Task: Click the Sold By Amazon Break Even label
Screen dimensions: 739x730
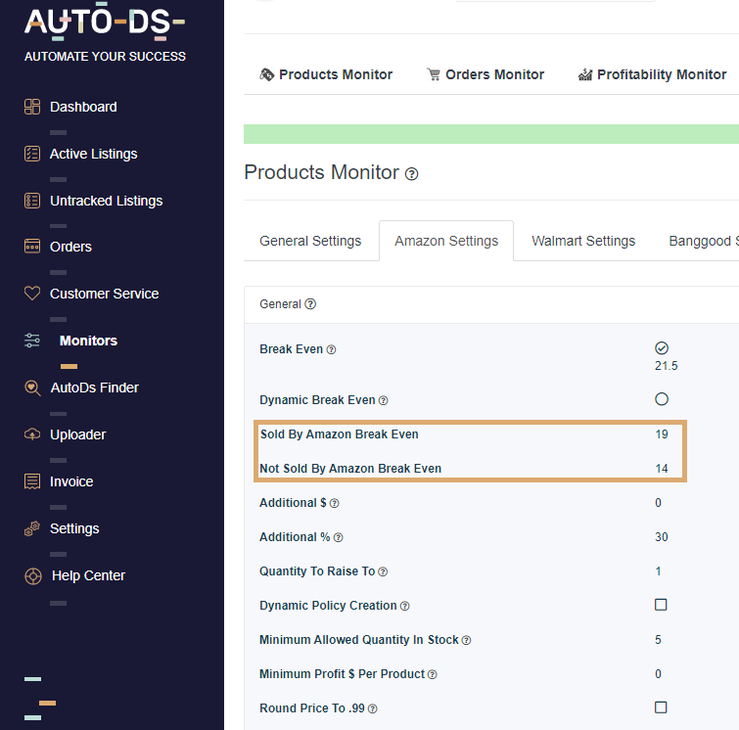Action: (x=340, y=434)
